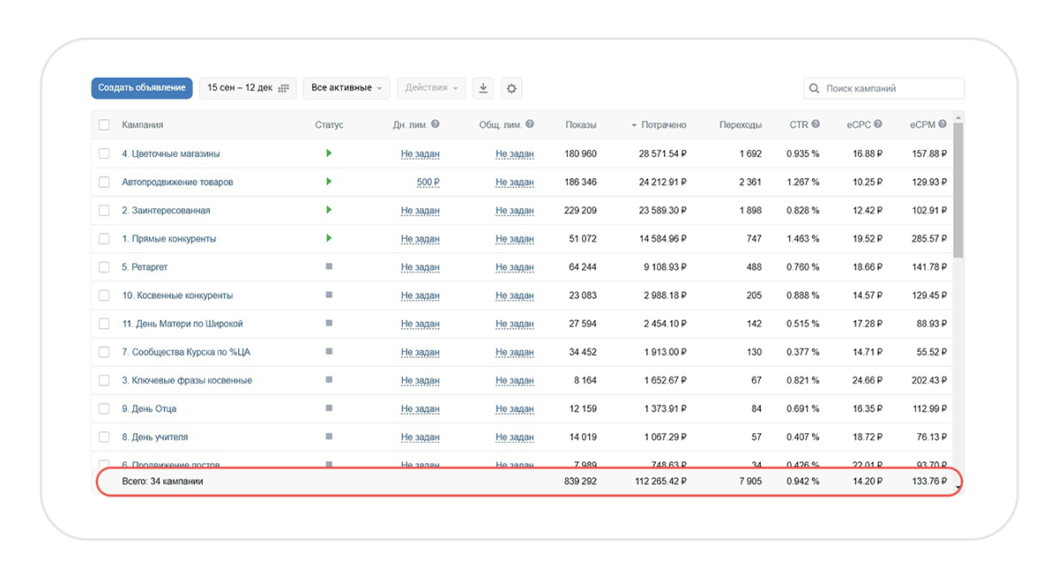Click help icon beside Дн. лим. header
Image resolution: width=1058 pixels, height=575 pixels.
(x=435, y=125)
